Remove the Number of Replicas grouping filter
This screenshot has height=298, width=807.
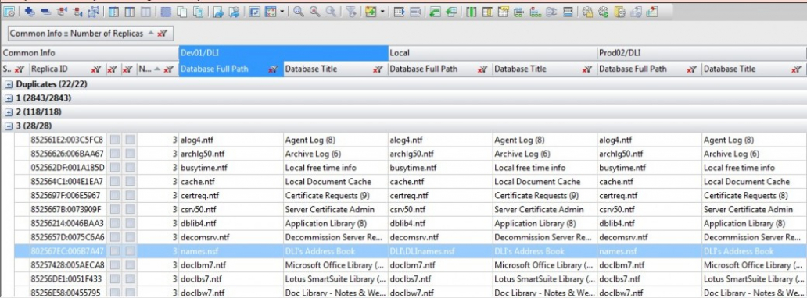pyautogui.click(x=163, y=34)
